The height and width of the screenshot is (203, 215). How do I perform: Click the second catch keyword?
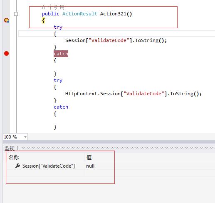61,107
